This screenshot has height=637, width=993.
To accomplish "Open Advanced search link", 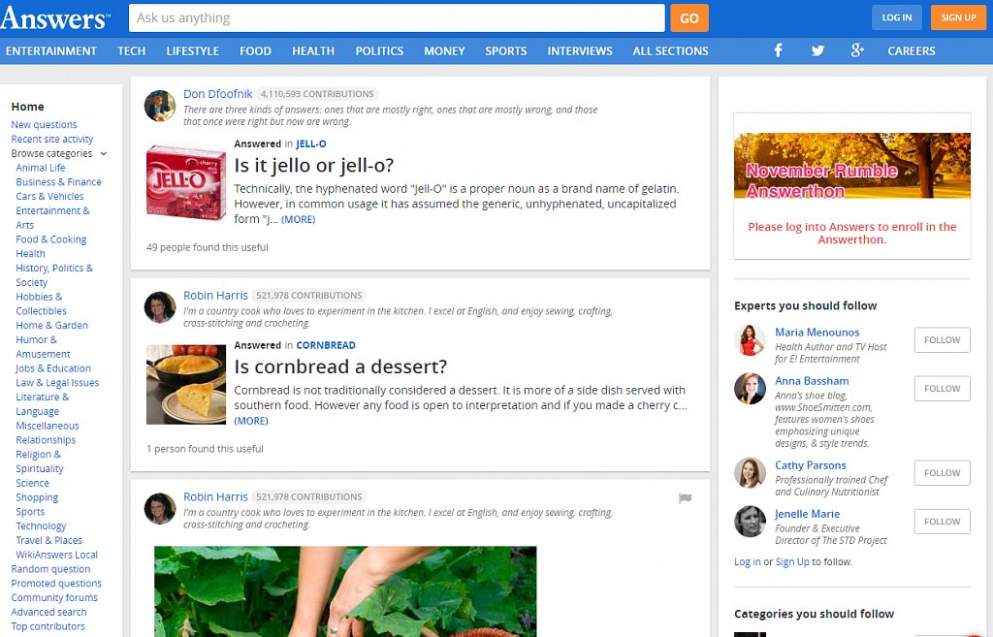I will pos(48,613).
